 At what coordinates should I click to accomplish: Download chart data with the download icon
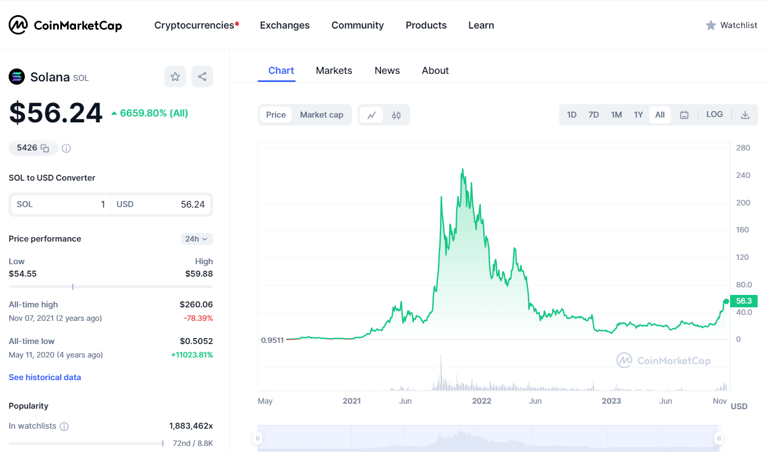pos(745,115)
